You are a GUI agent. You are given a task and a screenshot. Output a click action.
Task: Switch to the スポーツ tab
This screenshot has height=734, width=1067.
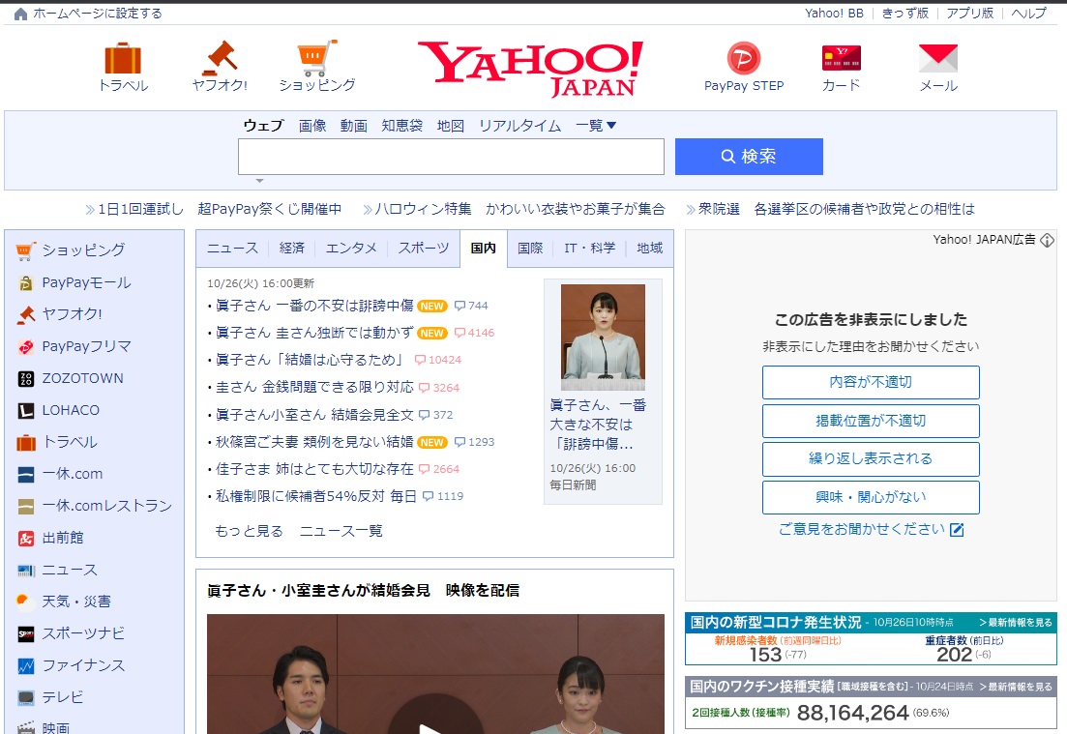[424, 249]
